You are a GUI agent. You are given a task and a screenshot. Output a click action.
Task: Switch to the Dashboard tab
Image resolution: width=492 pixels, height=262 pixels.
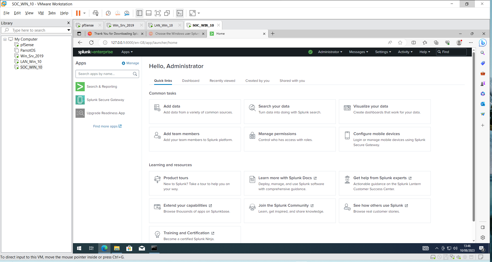click(x=191, y=81)
